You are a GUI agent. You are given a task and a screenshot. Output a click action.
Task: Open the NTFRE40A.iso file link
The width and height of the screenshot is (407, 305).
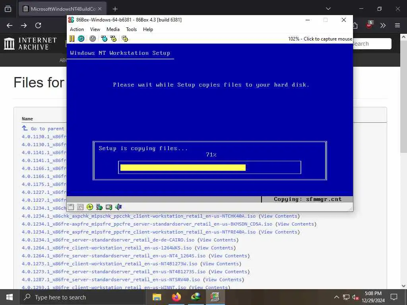tap(139, 232)
